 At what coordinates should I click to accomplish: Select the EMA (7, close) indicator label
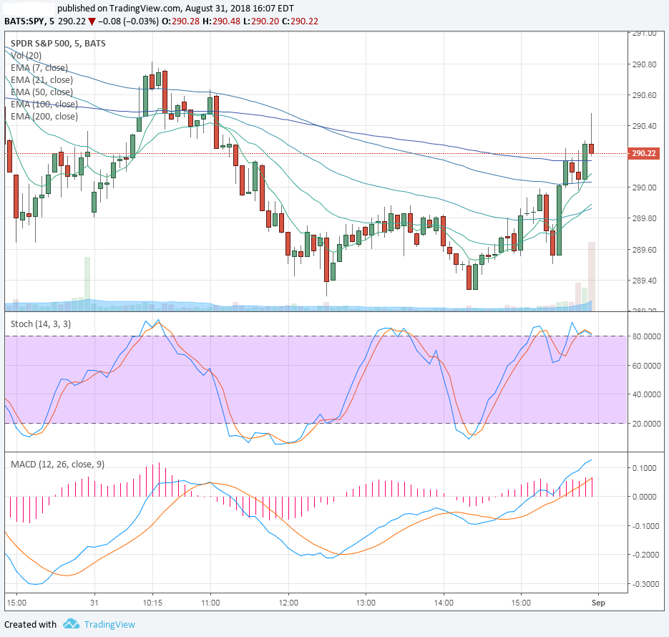coord(39,68)
